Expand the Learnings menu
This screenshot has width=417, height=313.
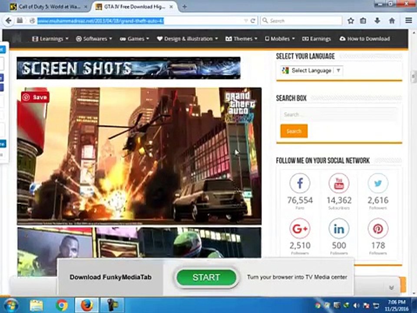50,39
